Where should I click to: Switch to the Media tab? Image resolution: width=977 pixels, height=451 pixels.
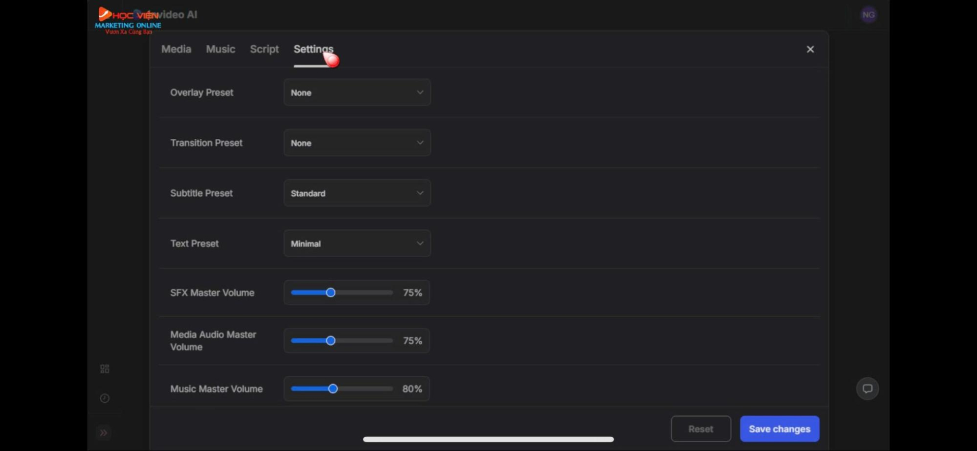point(176,49)
